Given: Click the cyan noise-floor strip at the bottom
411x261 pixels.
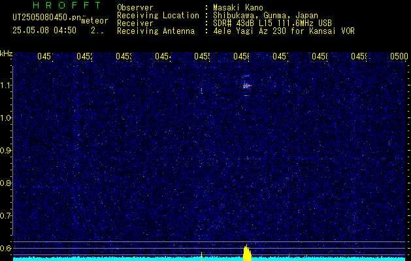Looking at the screenshot, I should 209,259.
